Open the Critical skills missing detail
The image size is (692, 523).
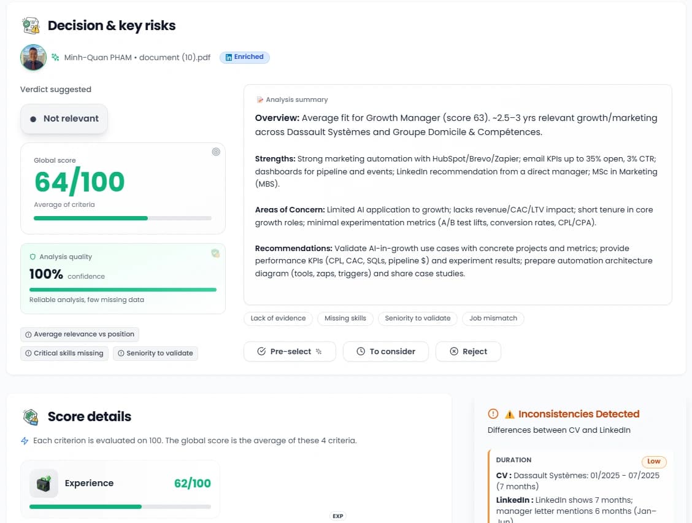64,353
